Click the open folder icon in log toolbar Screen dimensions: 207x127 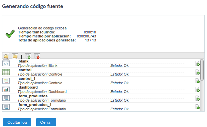click(6, 56)
